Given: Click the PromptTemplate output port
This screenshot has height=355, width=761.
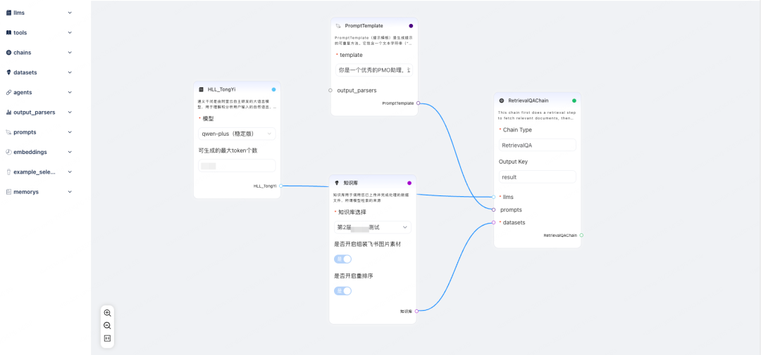Looking at the screenshot, I should [x=418, y=103].
